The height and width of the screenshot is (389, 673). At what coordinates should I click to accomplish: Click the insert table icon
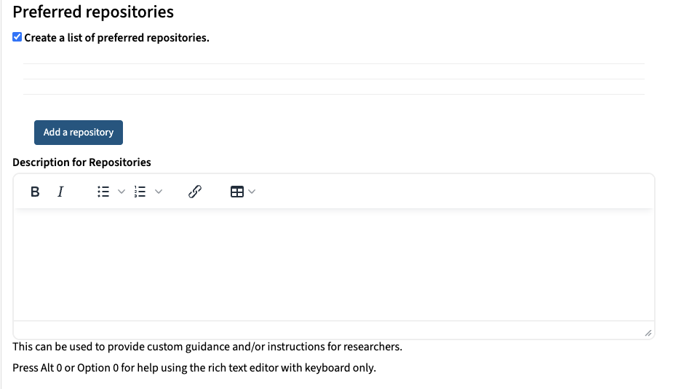[x=237, y=192]
